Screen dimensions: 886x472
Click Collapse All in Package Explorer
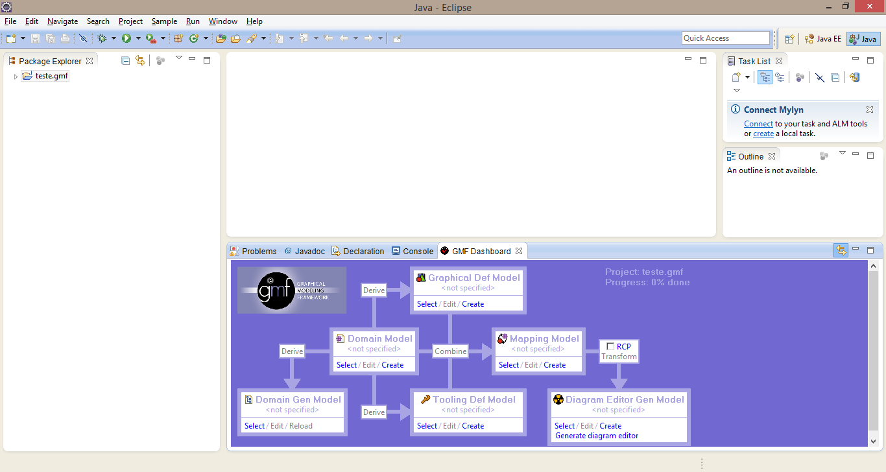[126, 60]
